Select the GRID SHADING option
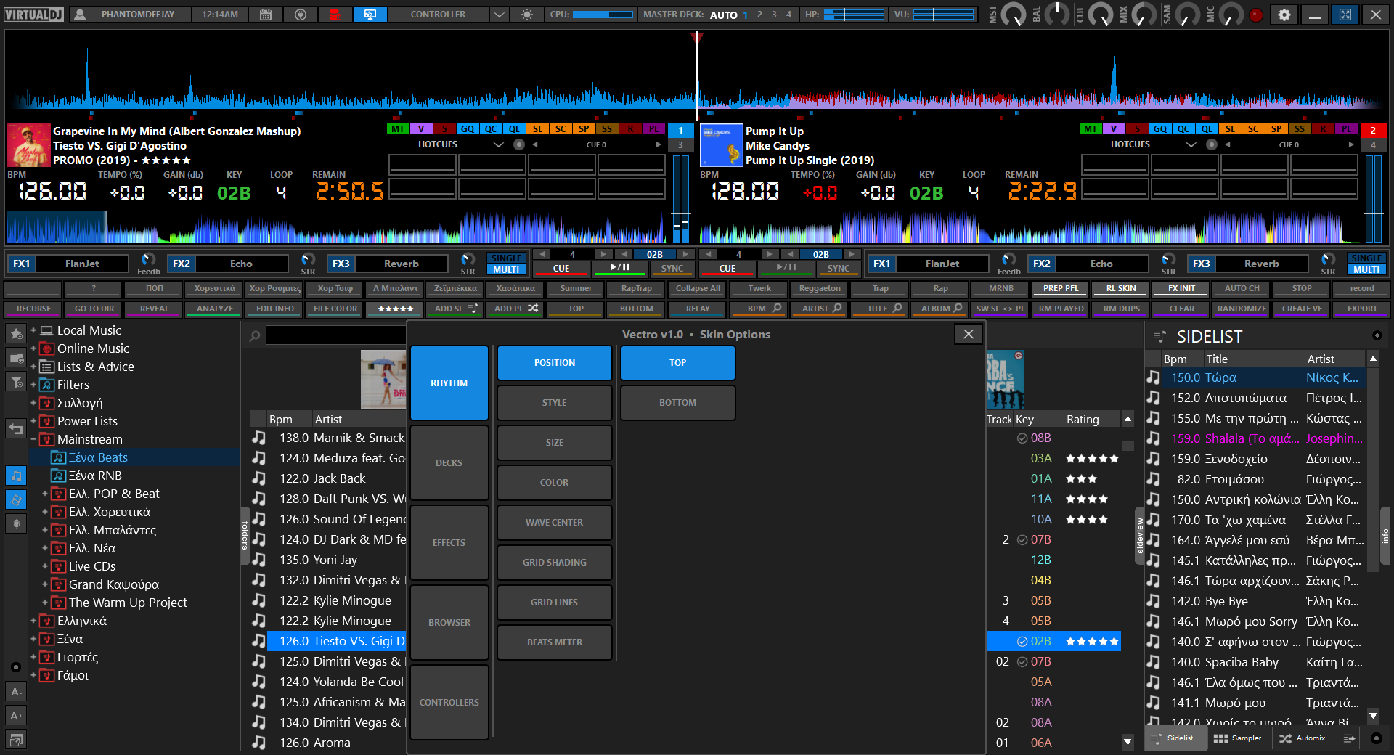This screenshot has height=755, width=1394. 554,562
